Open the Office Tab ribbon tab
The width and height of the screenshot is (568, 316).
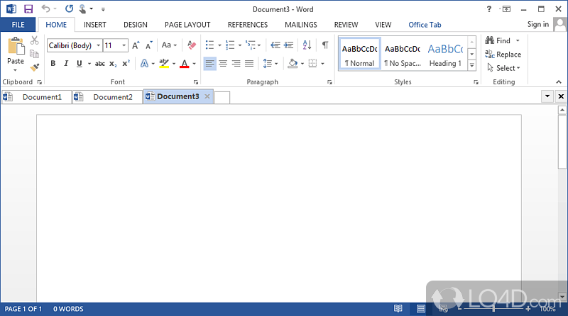point(425,25)
